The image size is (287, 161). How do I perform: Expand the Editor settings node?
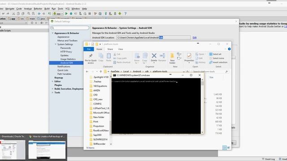coord(52,81)
